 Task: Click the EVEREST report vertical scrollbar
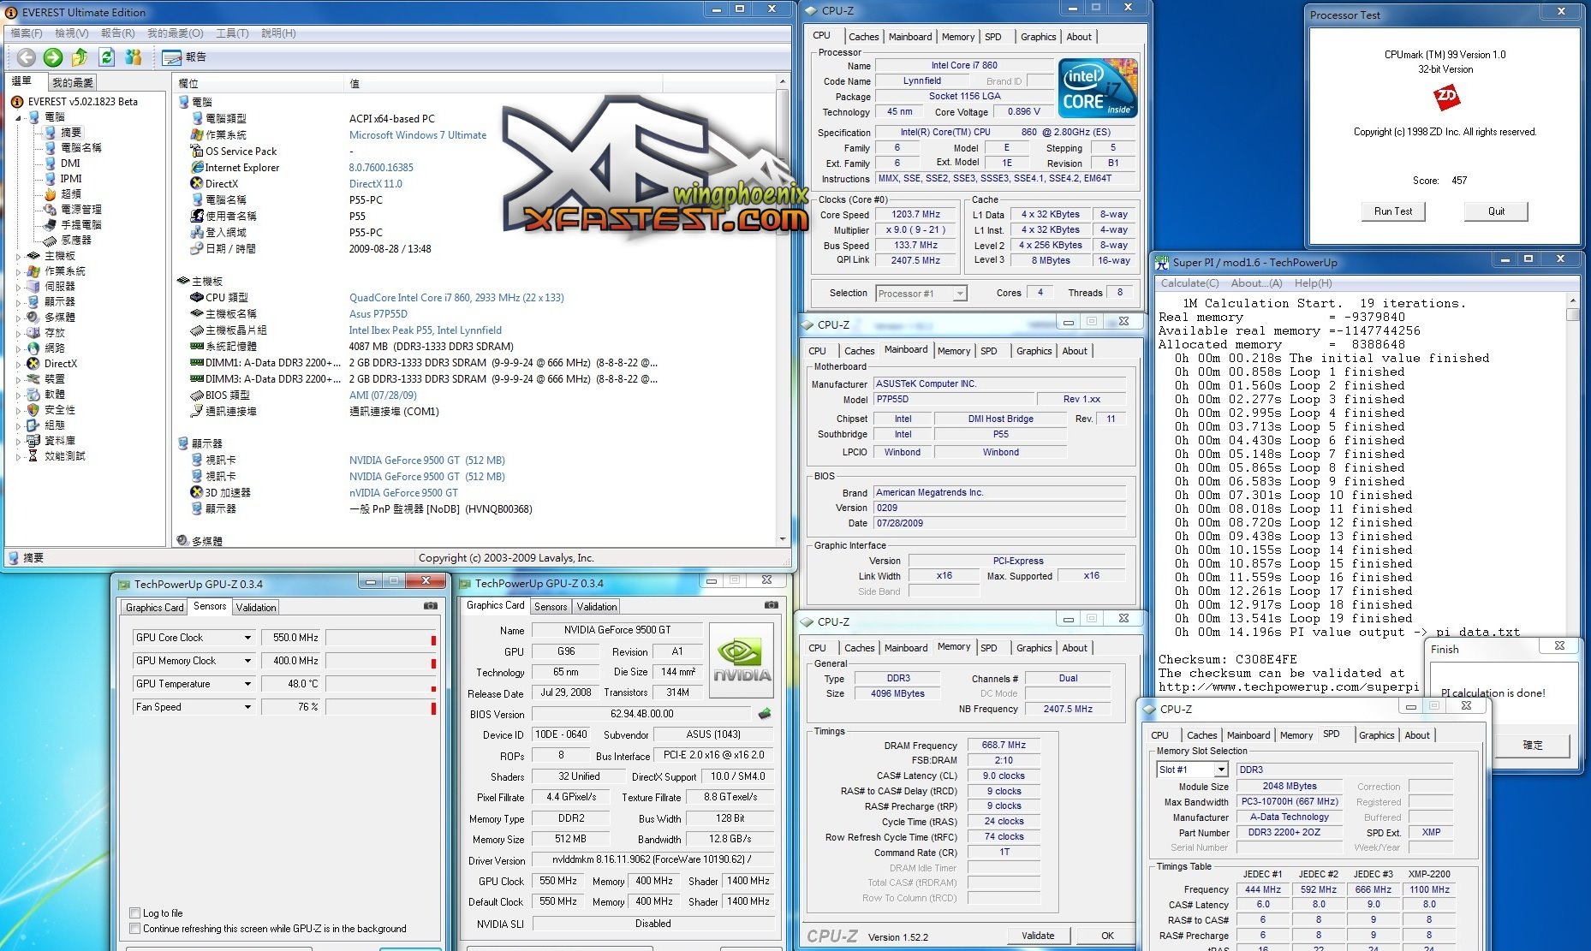pyautogui.click(x=783, y=310)
